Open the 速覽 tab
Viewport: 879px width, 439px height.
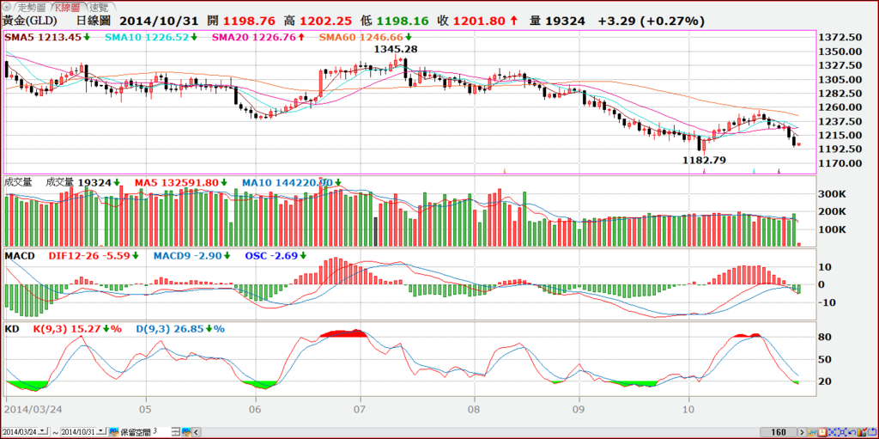(100, 7)
